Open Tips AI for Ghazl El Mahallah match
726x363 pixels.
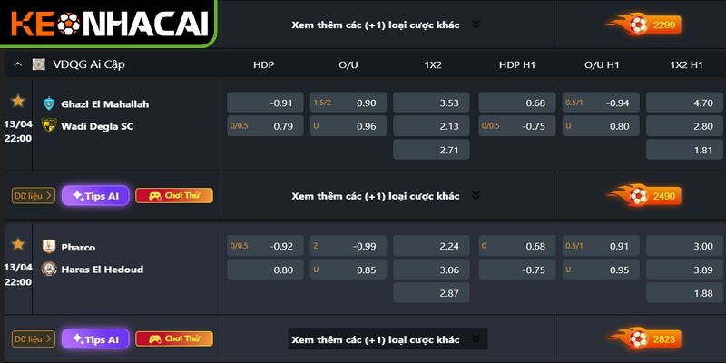(95, 195)
